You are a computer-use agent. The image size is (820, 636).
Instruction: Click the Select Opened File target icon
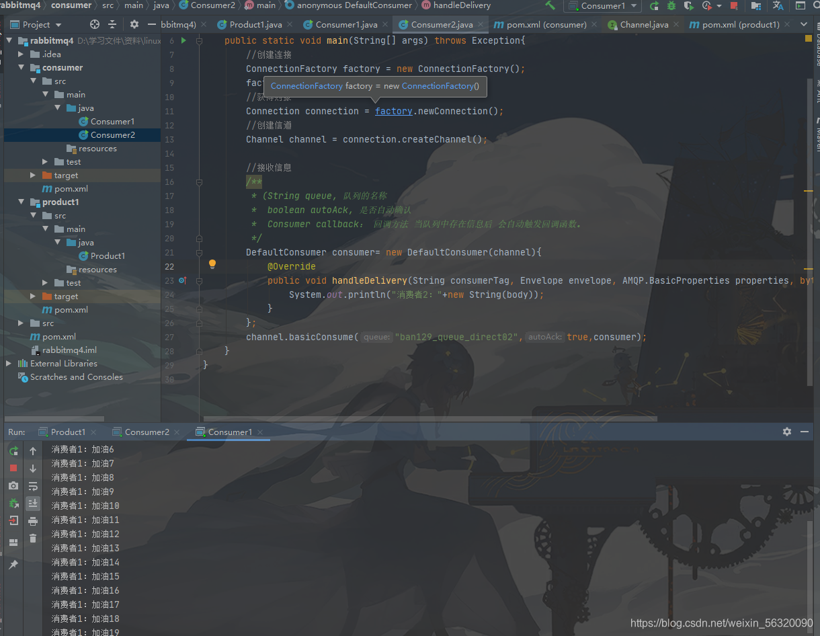click(94, 24)
